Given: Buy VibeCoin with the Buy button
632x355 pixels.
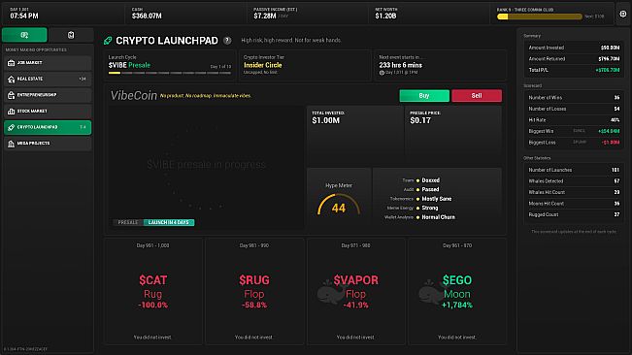Looking at the screenshot, I should coord(424,95).
